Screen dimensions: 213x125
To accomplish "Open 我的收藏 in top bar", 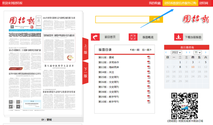I will point(154,3).
